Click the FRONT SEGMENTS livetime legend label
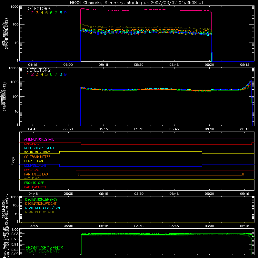Screen dimensions: 258x258 (x=44, y=248)
